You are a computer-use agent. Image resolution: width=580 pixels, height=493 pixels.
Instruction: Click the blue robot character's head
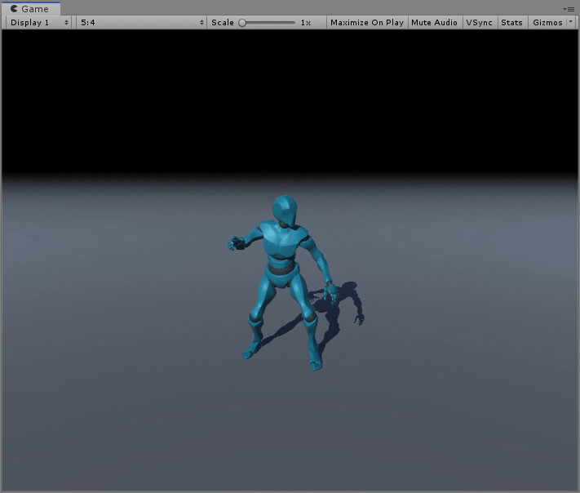click(x=285, y=211)
